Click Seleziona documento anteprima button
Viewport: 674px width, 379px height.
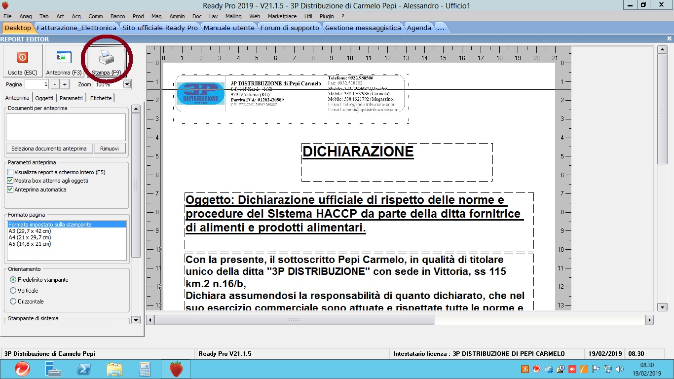[x=49, y=149]
